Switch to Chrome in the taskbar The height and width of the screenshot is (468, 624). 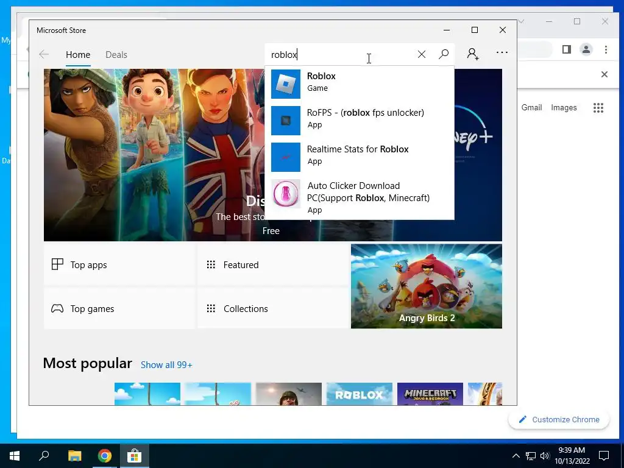(105, 456)
